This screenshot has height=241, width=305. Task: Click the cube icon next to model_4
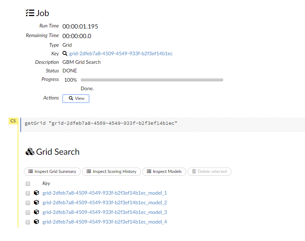tap(36, 222)
